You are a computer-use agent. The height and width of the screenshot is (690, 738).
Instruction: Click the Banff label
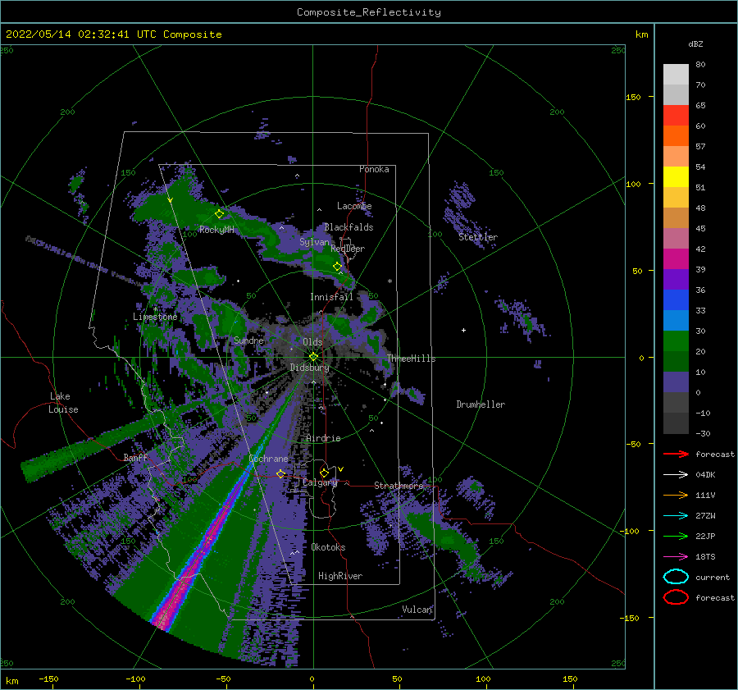click(135, 457)
